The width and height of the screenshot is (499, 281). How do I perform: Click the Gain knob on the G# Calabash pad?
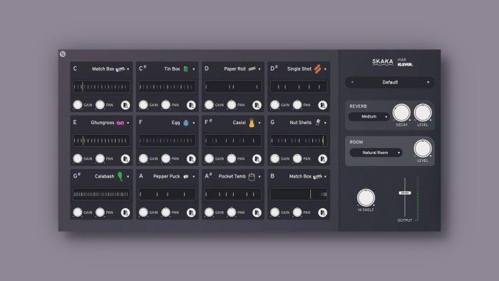[x=77, y=213]
